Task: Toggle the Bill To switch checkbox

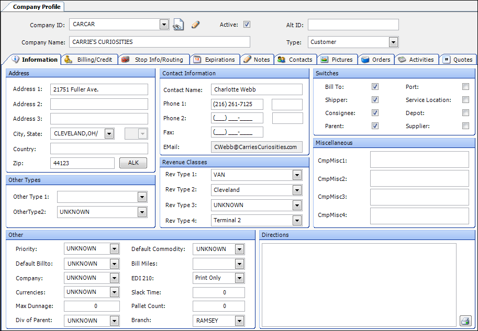Action: [x=375, y=87]
